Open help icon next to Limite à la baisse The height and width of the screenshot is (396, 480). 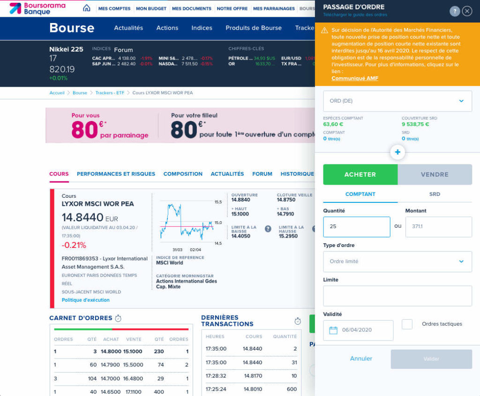pos(268,229)
